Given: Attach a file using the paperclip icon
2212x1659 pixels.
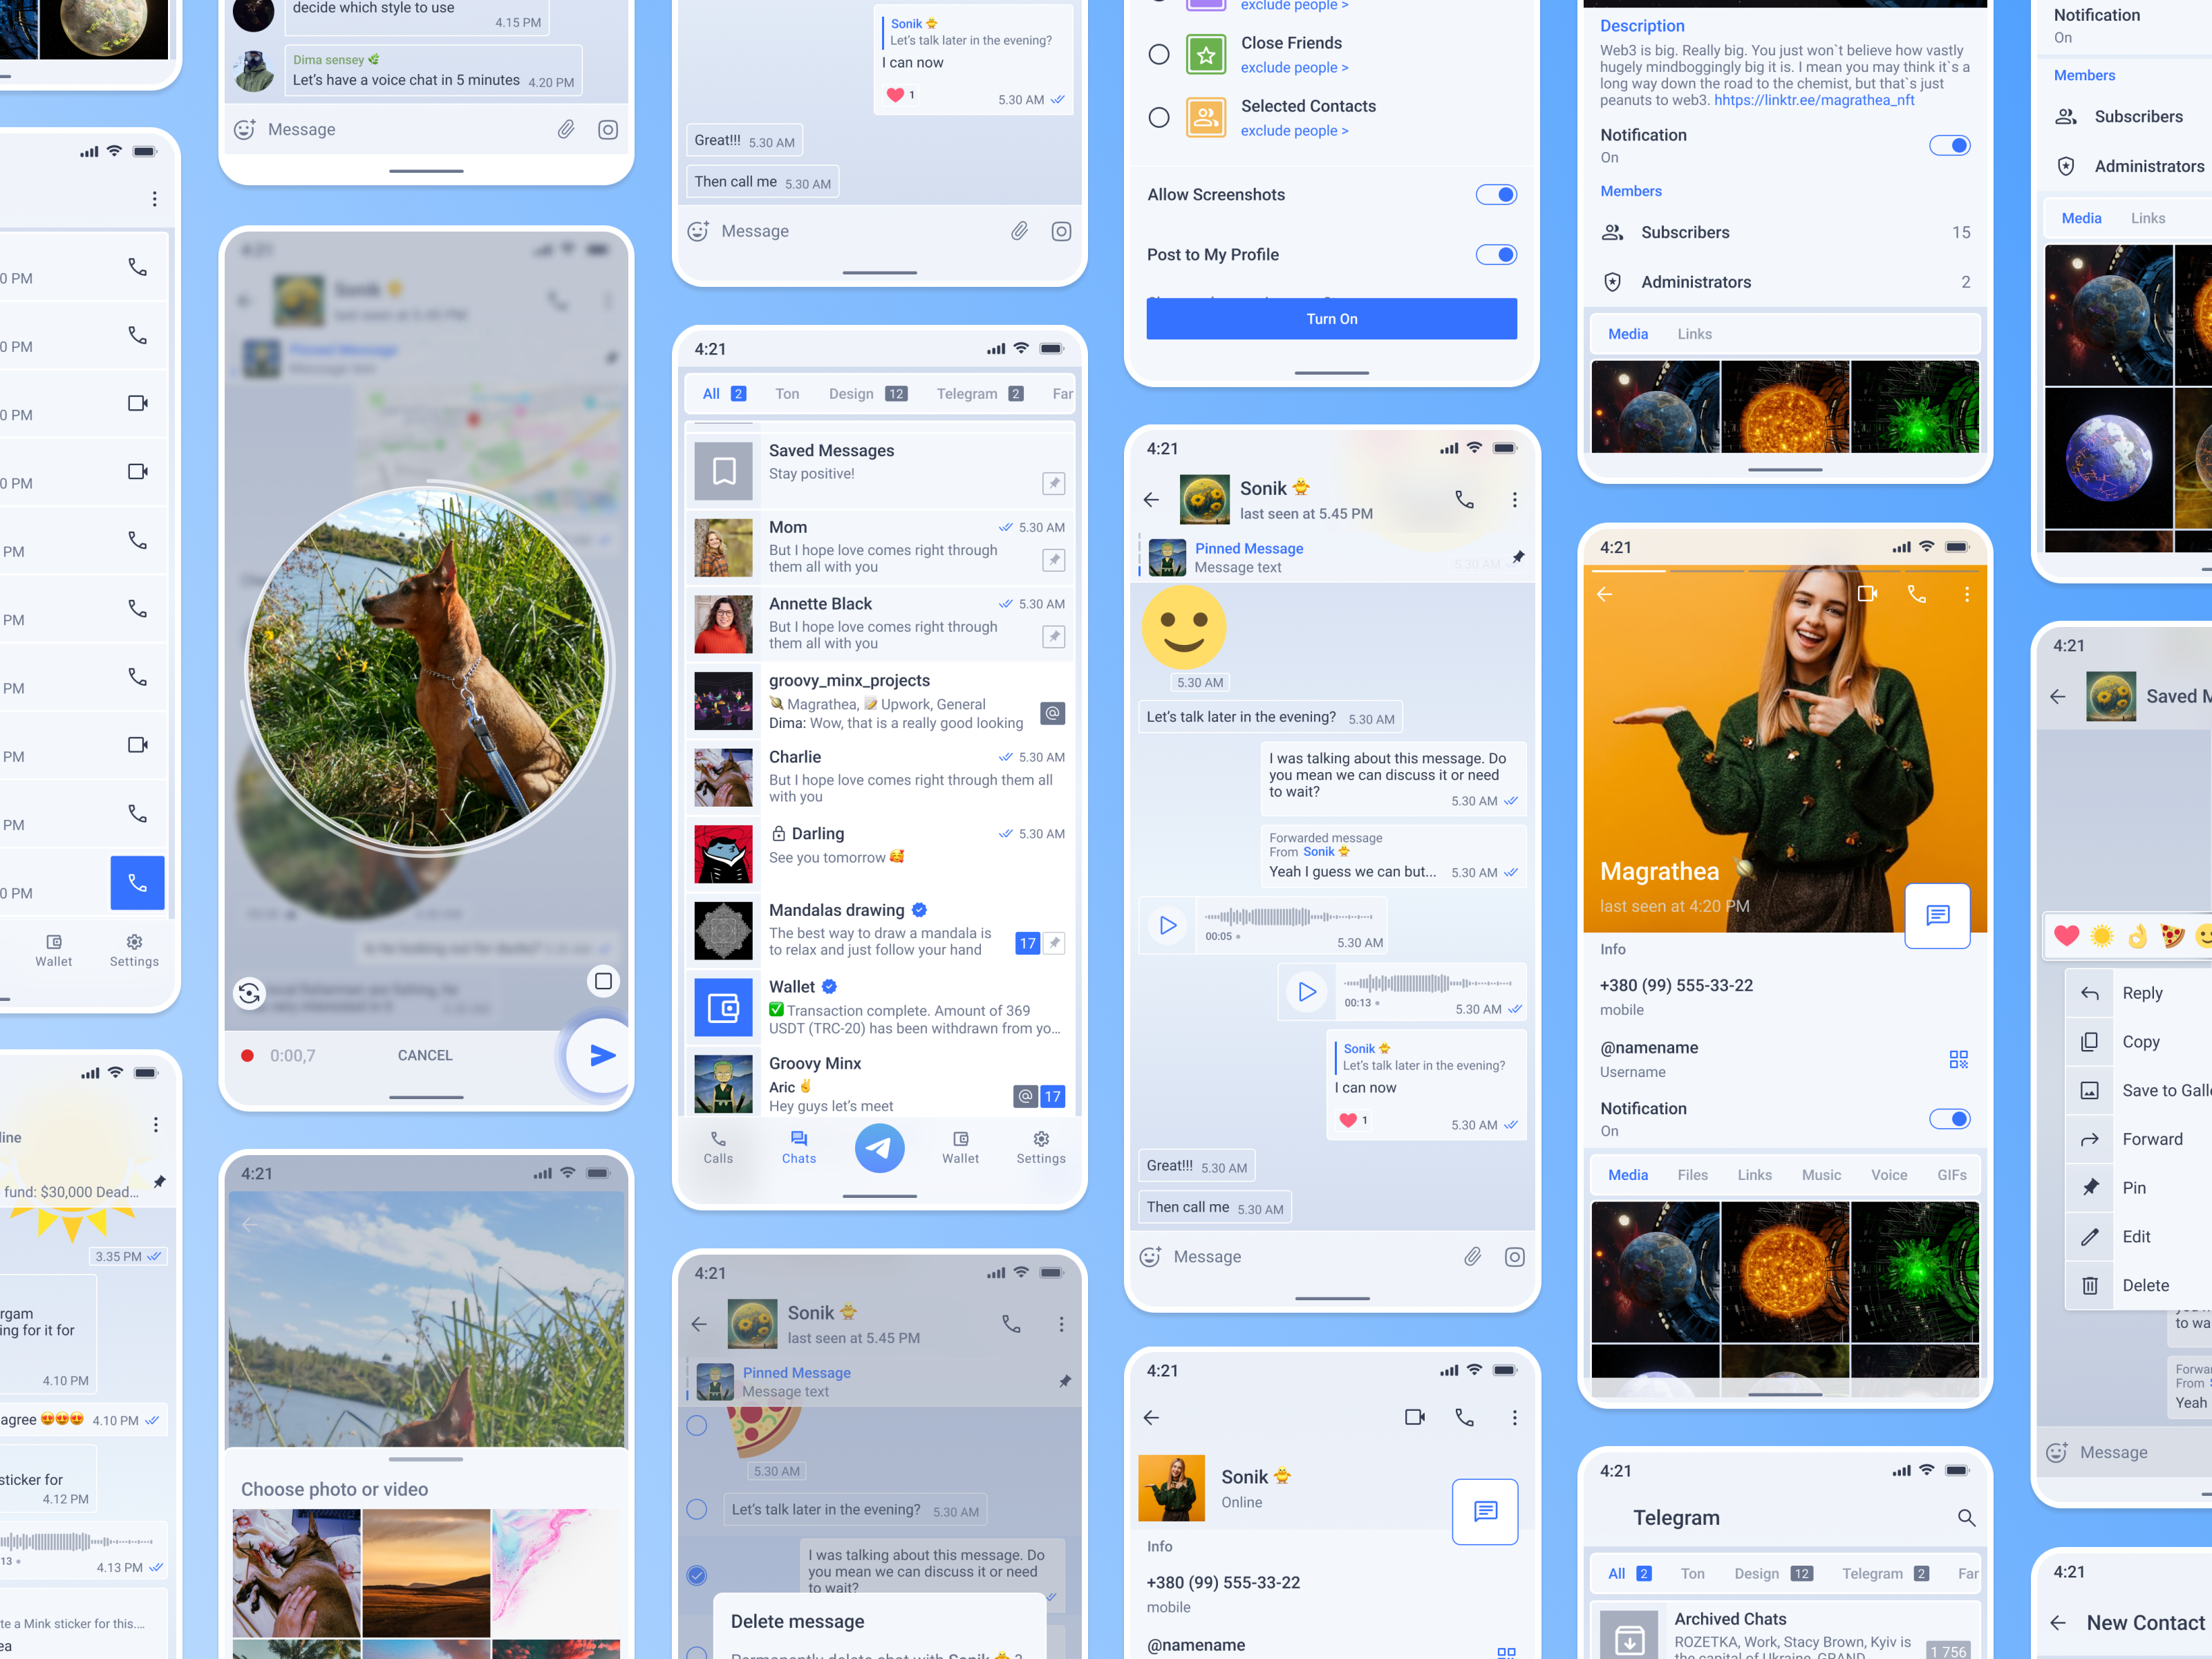Looking at the screenshot, I should tap(1471, 1257).
